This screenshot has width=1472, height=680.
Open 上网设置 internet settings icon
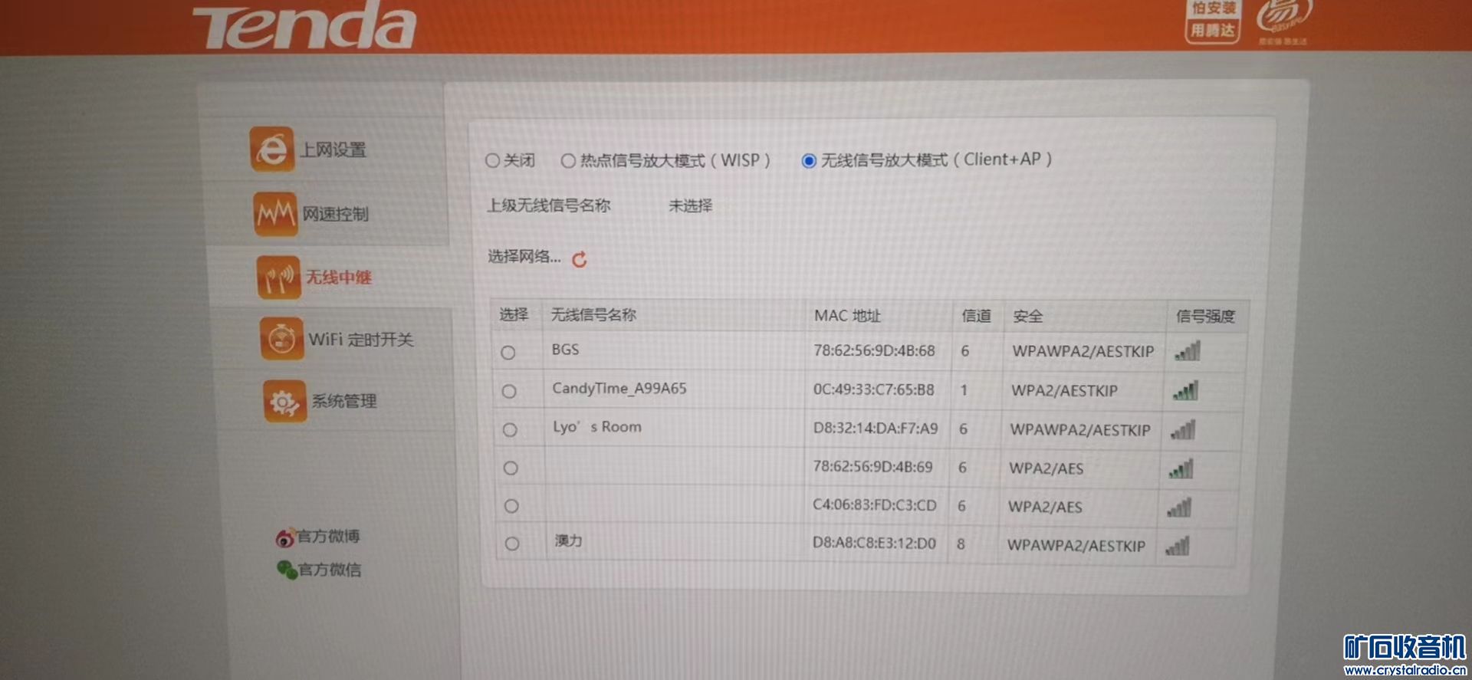click(x=271, y=149)
